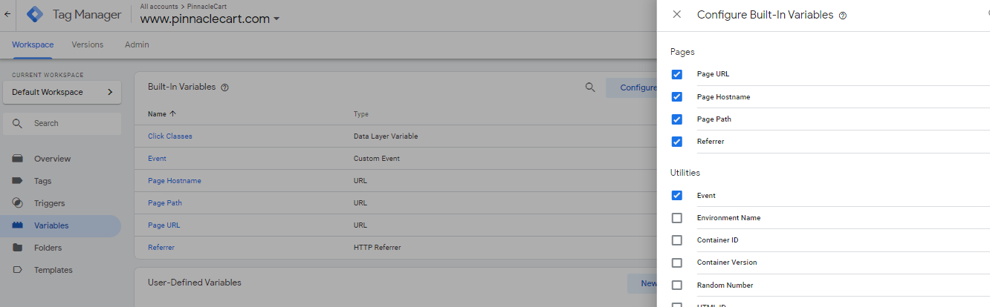
Task: Open the Referrer variable link in table
Action: tap(161, 248)
